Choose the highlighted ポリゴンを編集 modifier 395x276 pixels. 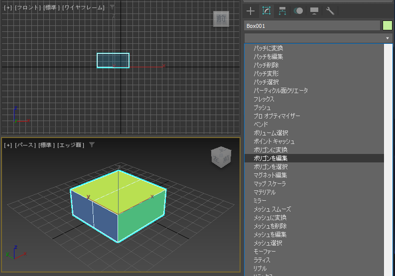314,158
